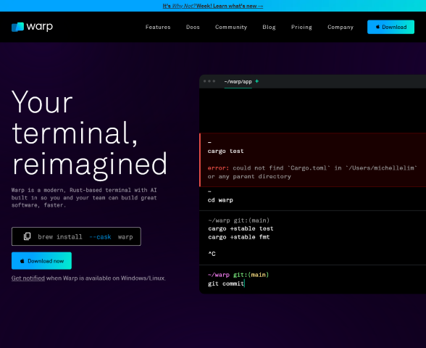Click the Download button in header

coord(390,27)
